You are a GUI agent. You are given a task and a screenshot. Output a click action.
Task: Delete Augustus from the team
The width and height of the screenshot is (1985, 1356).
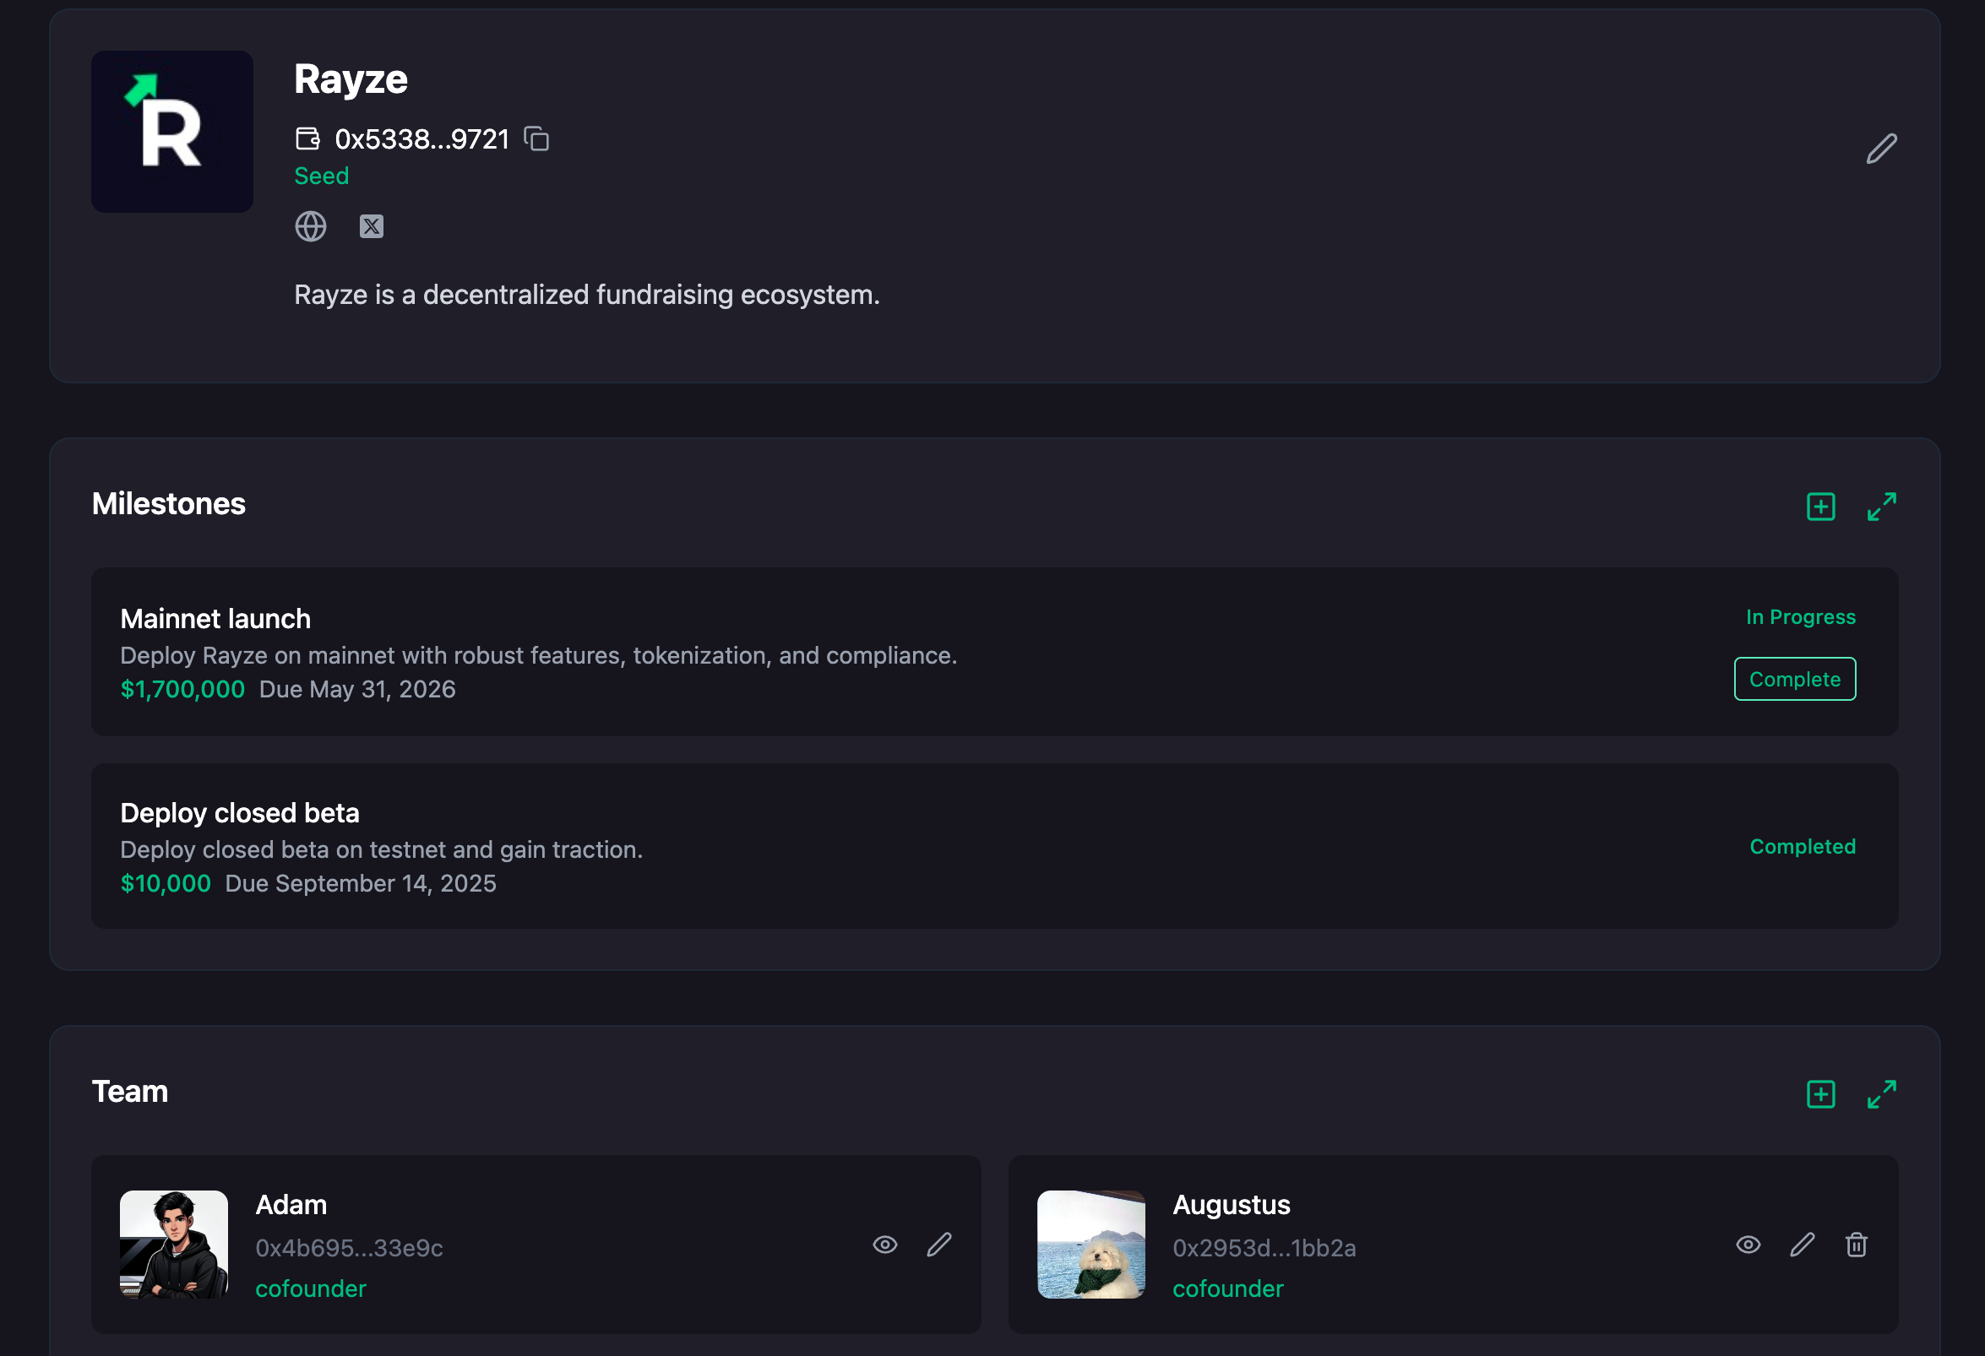(x=1855, y=1245)
